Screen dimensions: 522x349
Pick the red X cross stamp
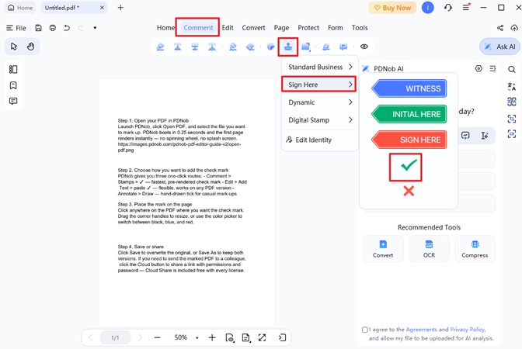click(x=409, y=191)
